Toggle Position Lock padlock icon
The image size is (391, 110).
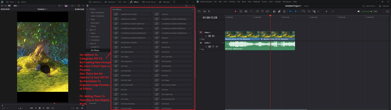pyautogui.click(x=284, y=11)
